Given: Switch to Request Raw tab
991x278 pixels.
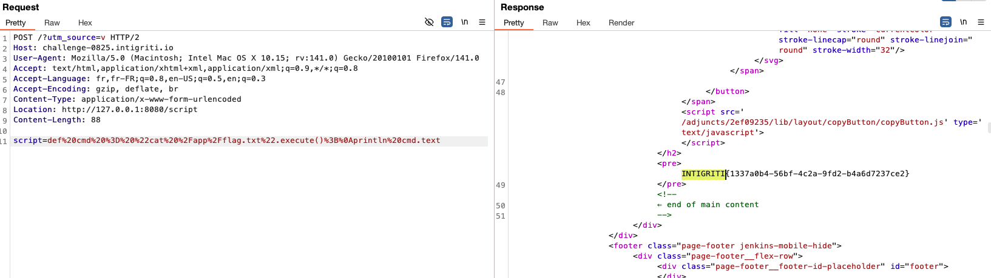Looking at the screenshot, I should tap(52, 23).
